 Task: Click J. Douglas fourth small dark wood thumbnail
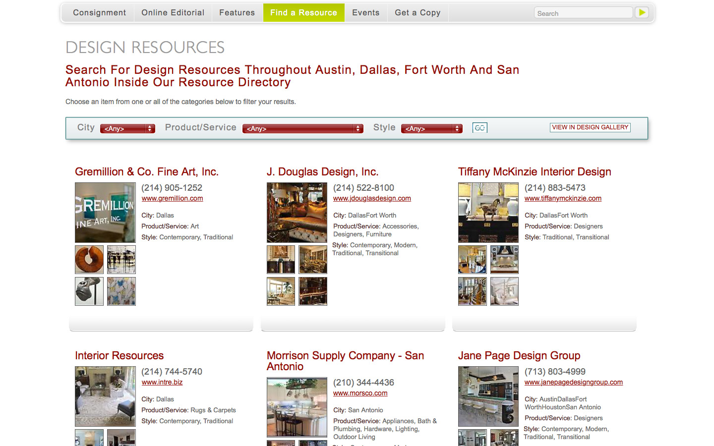[x=313, y=291]
